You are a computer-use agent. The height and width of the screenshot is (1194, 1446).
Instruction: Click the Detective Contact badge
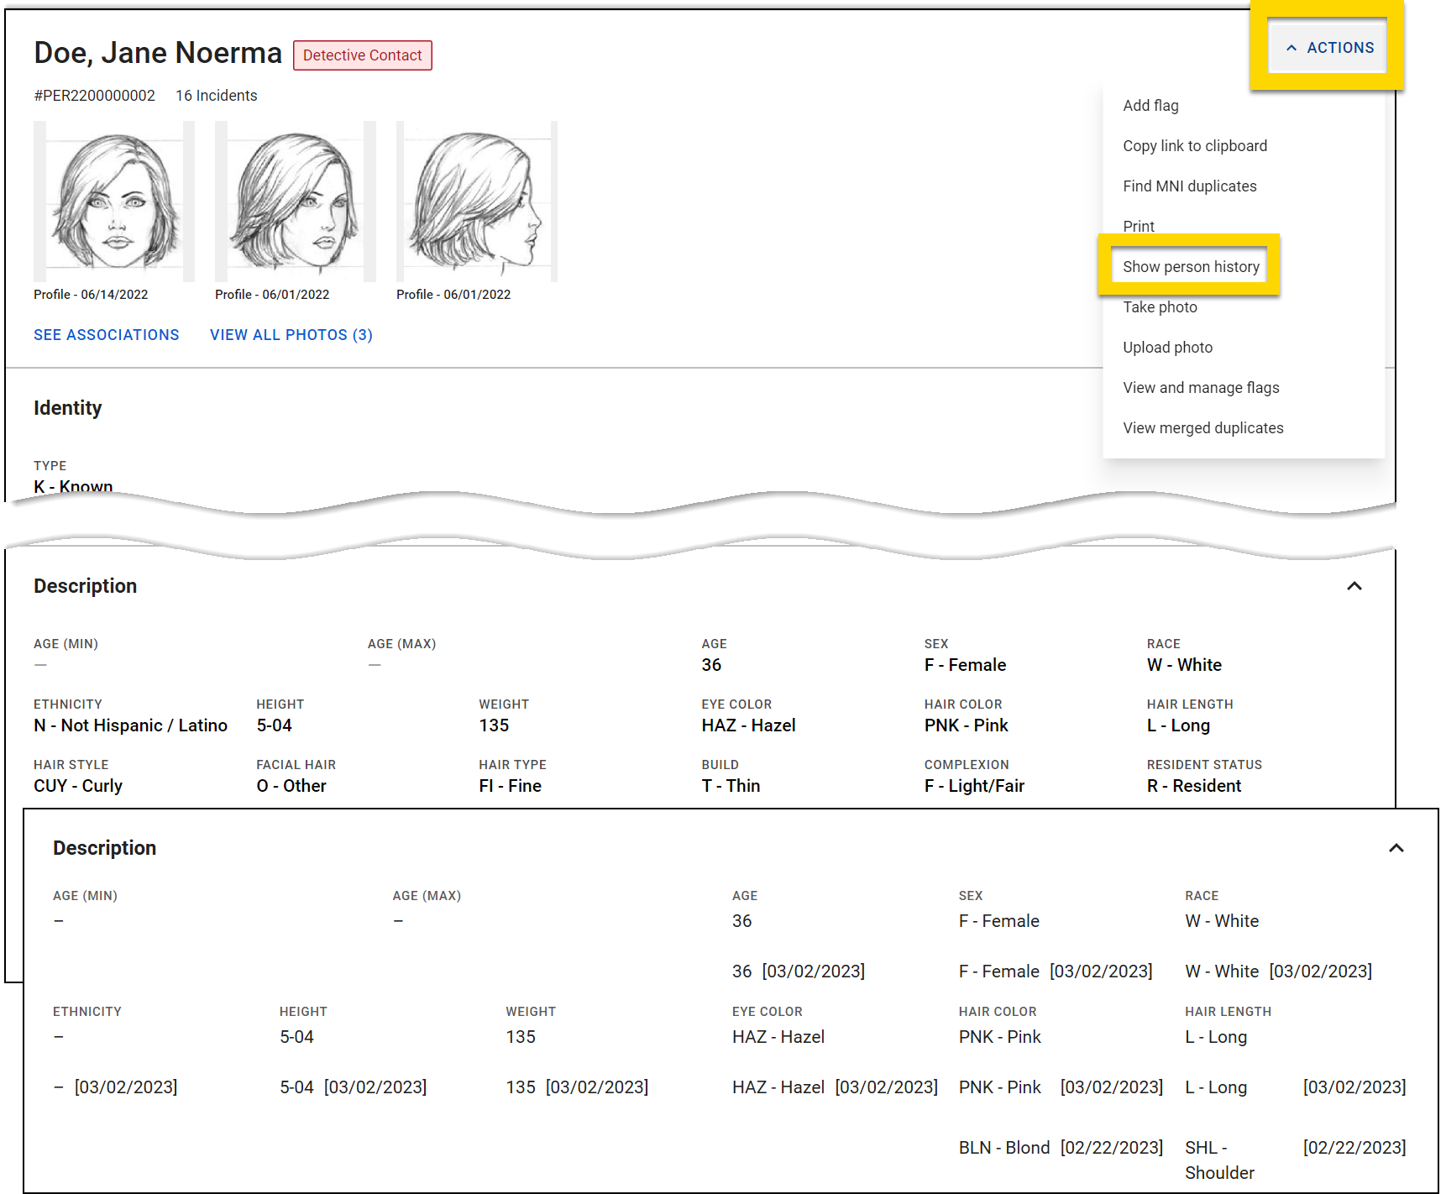click(362, 55)
